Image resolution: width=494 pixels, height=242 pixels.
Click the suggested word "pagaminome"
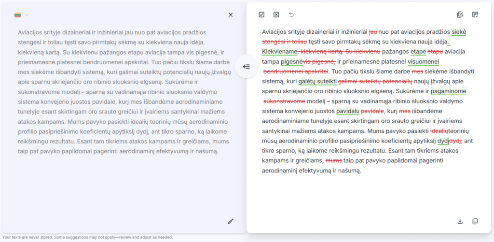click(448, 91)
